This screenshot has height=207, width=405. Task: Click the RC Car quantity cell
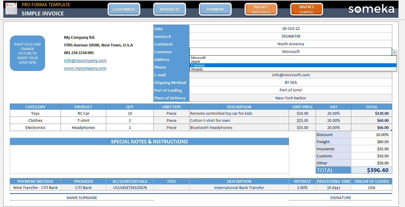pyautogui.click(x=130, y=114)
